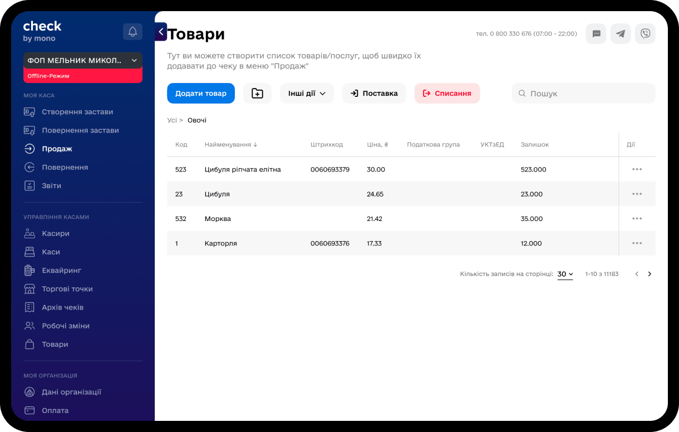Go to Архів чеків in sidebar
Image resolution: width=679 pixels, height=432 pixels.
click(x=62, y=307)
